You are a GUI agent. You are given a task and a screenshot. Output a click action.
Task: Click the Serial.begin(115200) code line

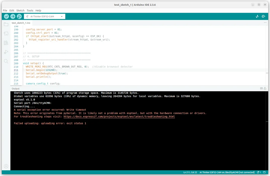(x=41, y=70)
